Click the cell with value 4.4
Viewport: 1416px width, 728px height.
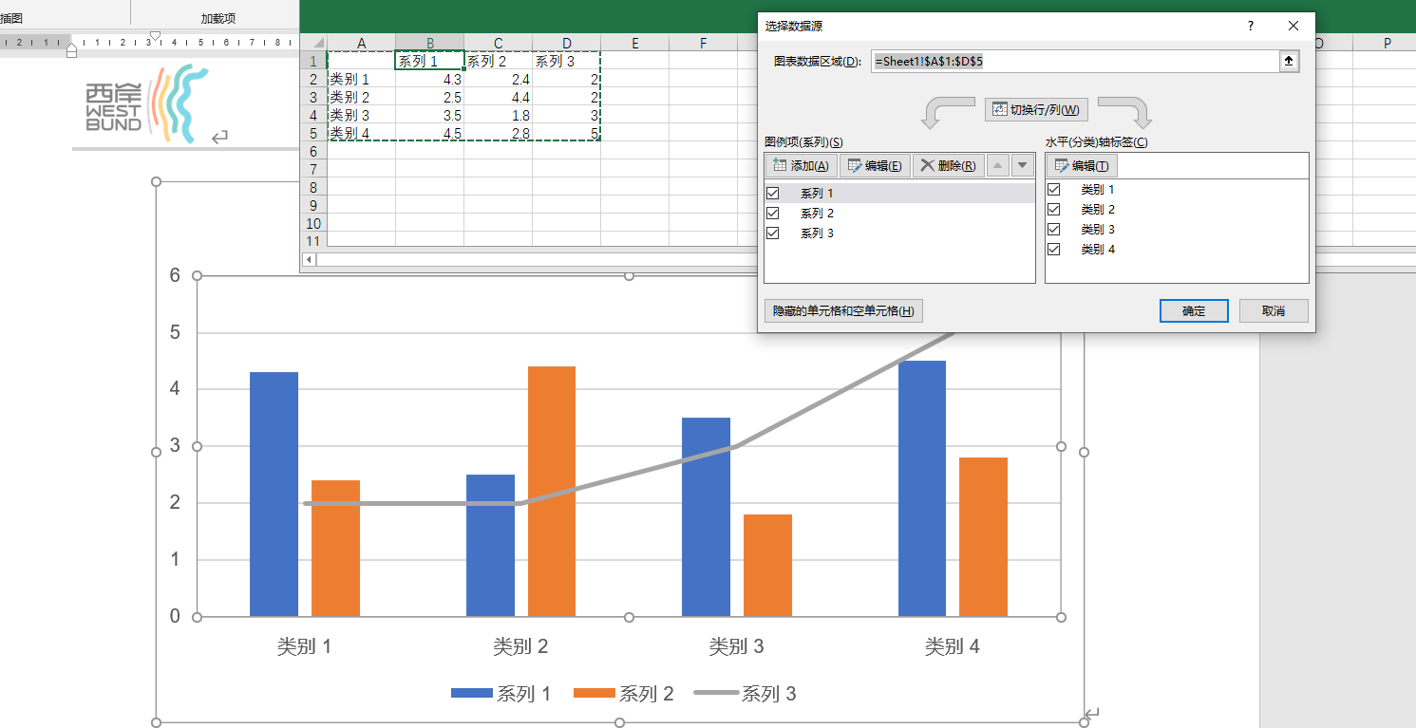click(498, 98)
